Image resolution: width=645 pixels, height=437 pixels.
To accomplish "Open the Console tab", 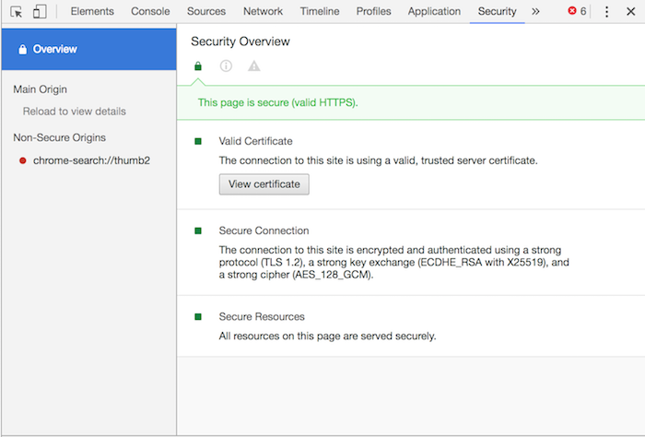I will point(150,12).
